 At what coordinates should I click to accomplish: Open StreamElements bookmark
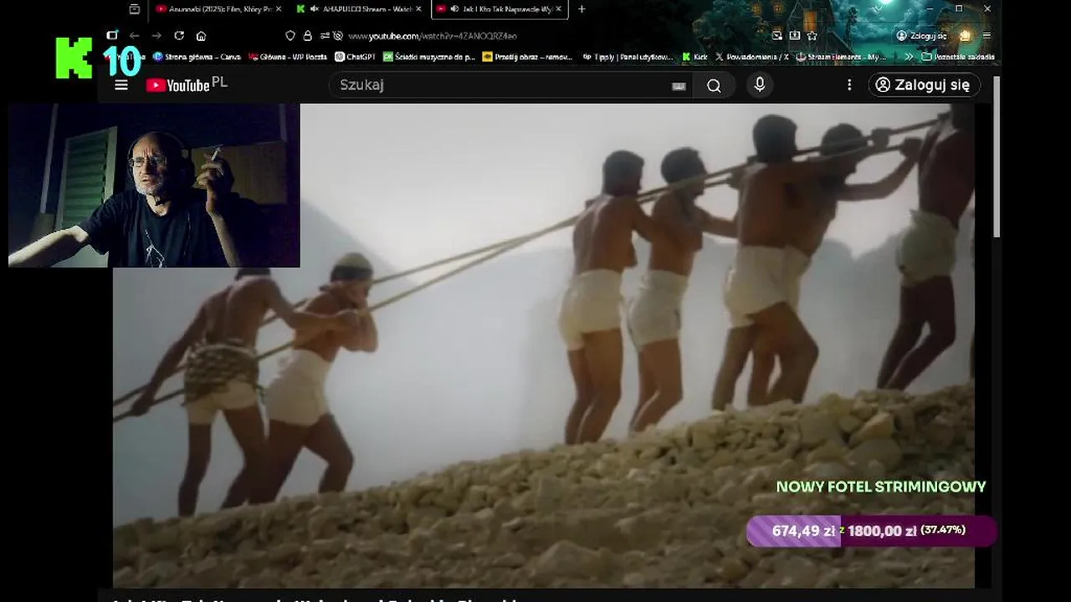(x=841, y=57)
